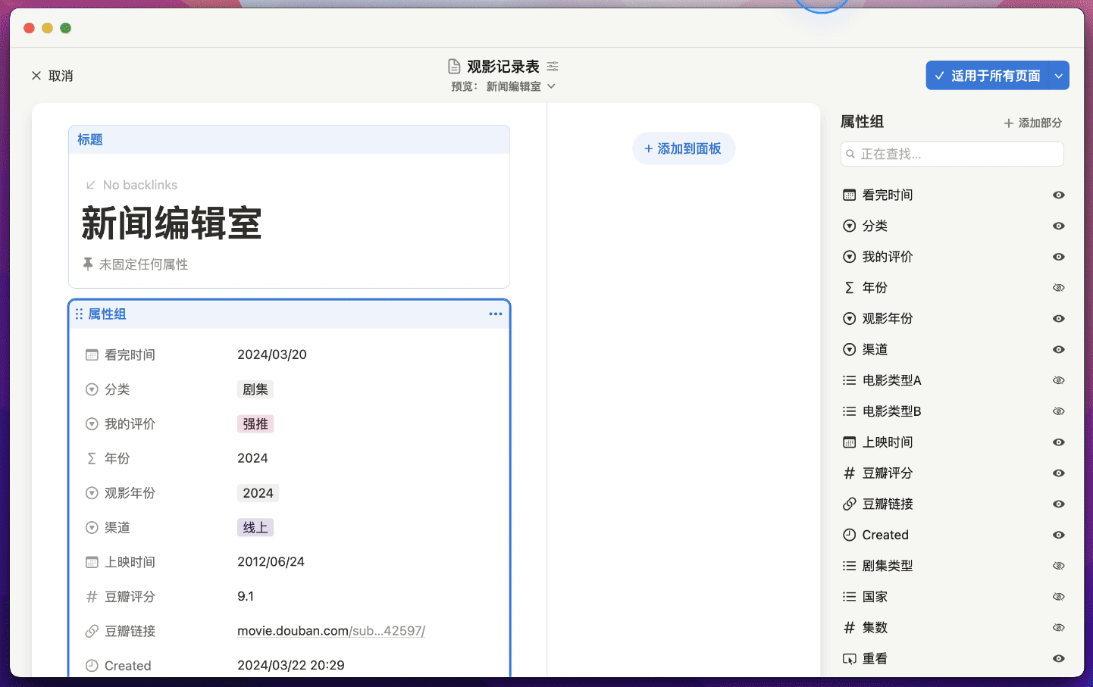Open the preview page selector 新闻编辑室
Image resolution: width=1093 pixels, height=687 pixels.
(x=520, y=86)
